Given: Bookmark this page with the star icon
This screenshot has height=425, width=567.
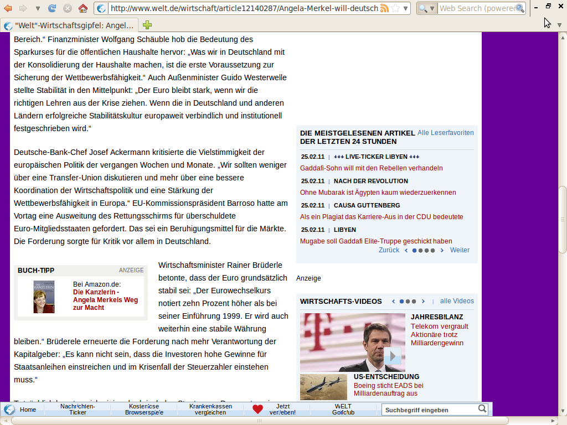Looking at the screenshot, I should point(395,8).
